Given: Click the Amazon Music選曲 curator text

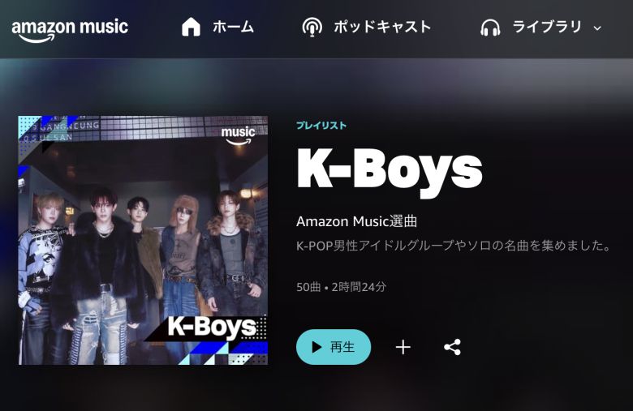Looking at the screenshot, I should point(356,221).
